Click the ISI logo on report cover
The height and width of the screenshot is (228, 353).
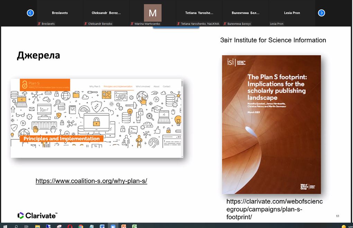[x=236, y=62]
